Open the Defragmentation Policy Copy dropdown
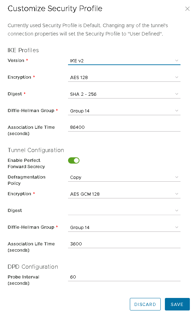Screen dimensions: 193x315 point(124,177)
